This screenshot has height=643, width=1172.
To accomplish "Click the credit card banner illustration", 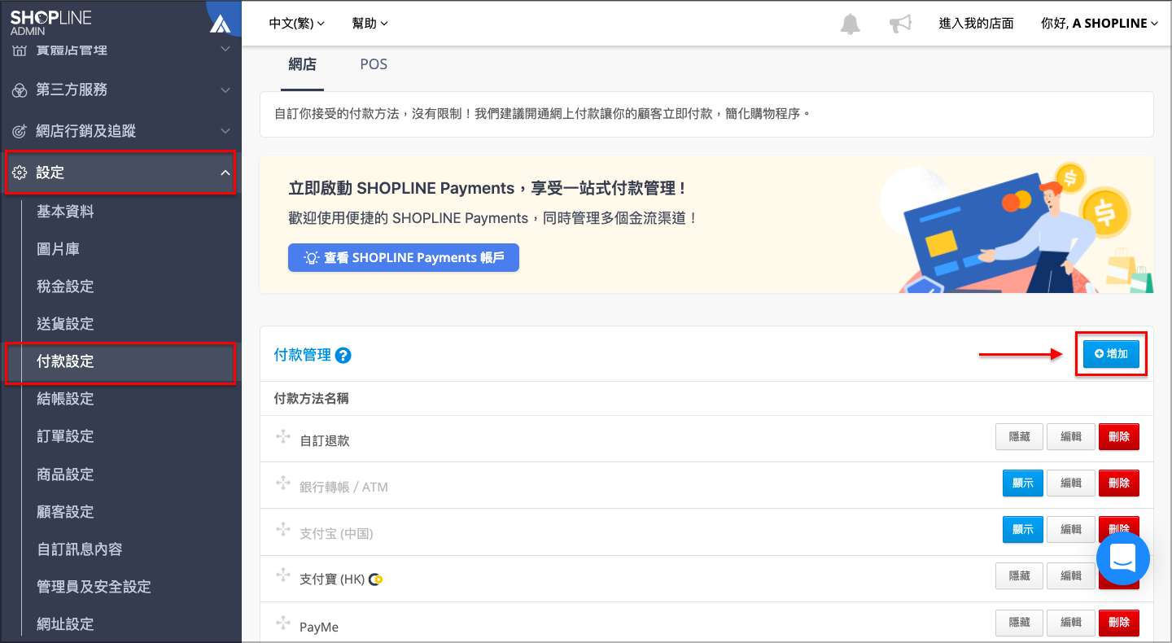I will (1017, 226).
